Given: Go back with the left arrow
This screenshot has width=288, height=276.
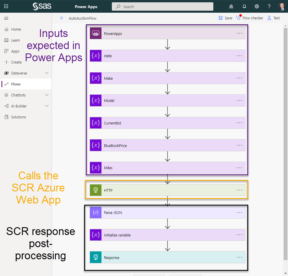Looking at the screenshot, I should coord(62,18).
